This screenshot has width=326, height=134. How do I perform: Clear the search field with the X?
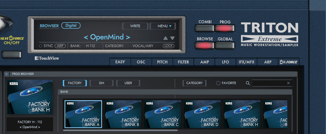coord(288,83)
